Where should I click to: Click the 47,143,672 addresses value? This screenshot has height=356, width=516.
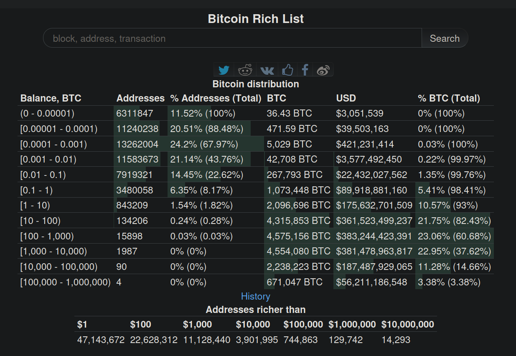coord(101,340)
